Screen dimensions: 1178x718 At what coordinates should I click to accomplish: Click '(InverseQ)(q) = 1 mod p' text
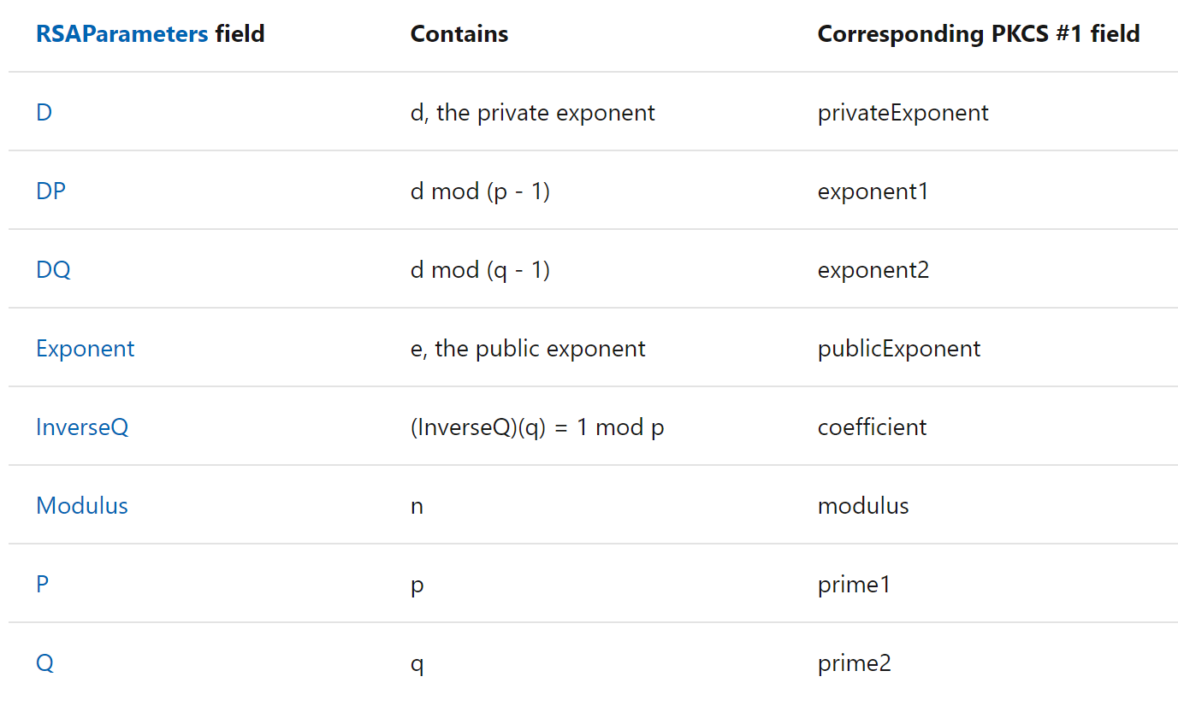tap(537, 427)
